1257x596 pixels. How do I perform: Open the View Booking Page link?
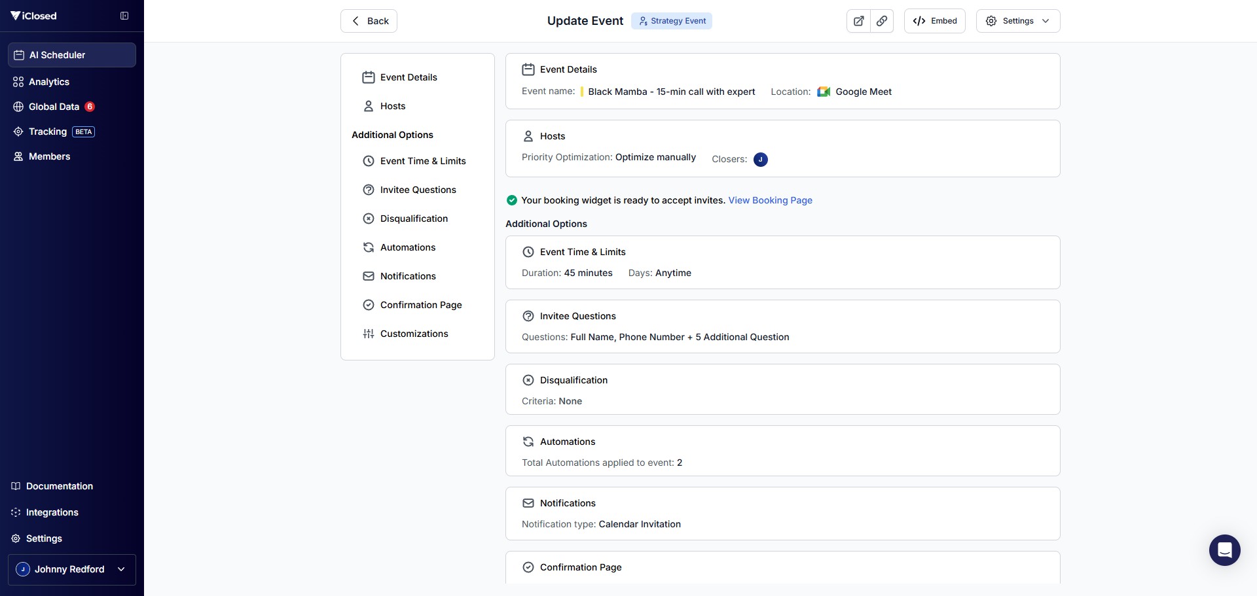pyautogui.click(x=770, y=200)
